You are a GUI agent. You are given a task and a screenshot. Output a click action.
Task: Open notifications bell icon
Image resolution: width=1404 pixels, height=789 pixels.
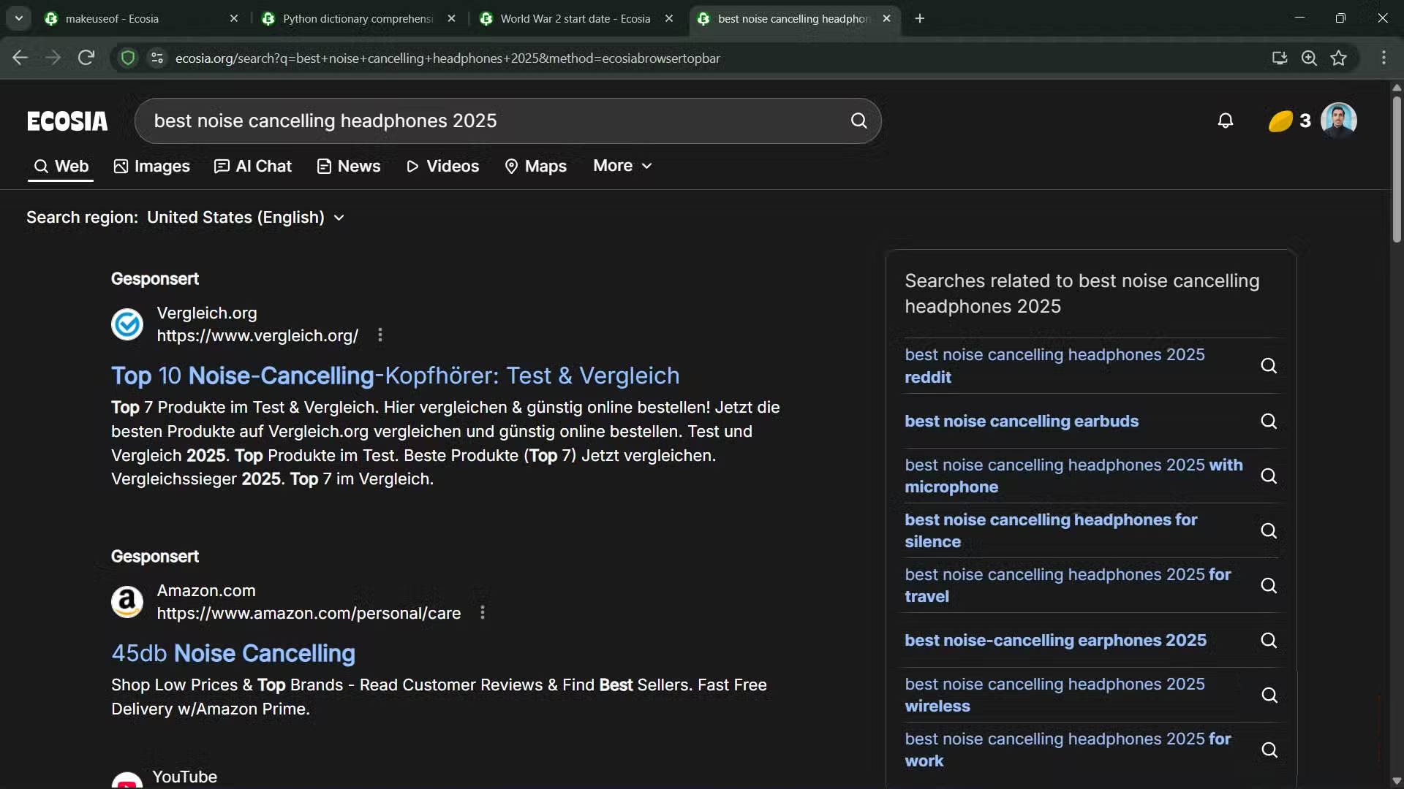[x=1226, y=121]
